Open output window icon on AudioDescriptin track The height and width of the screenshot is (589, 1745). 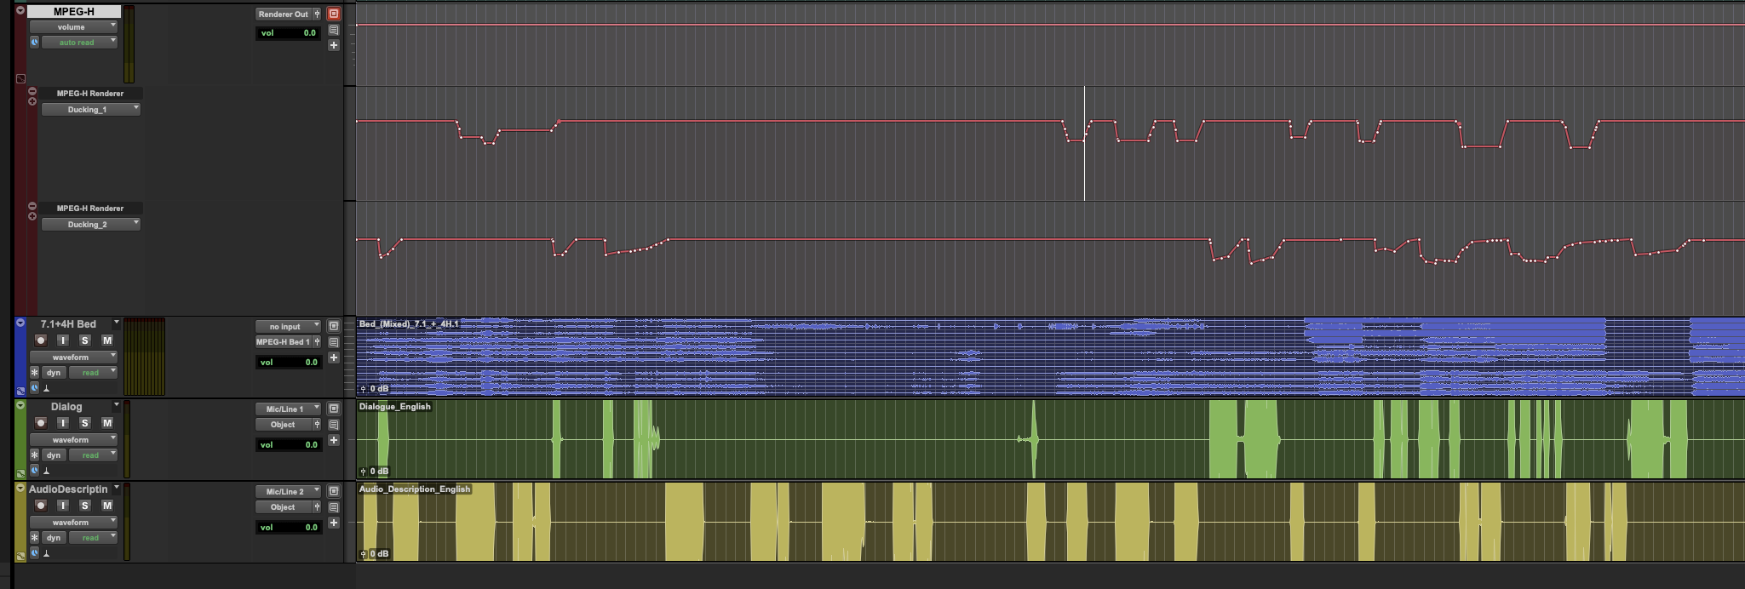point(334,491)
